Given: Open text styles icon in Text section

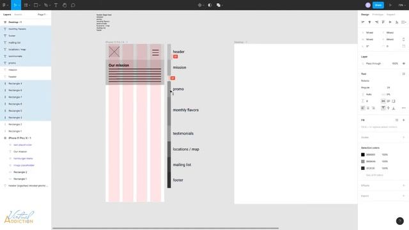Looking at the screenshot, I should point(403,74).
